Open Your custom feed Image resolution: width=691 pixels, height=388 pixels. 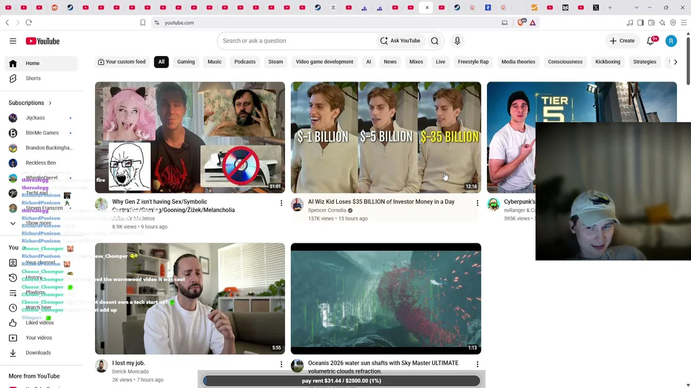pos(121,62)
